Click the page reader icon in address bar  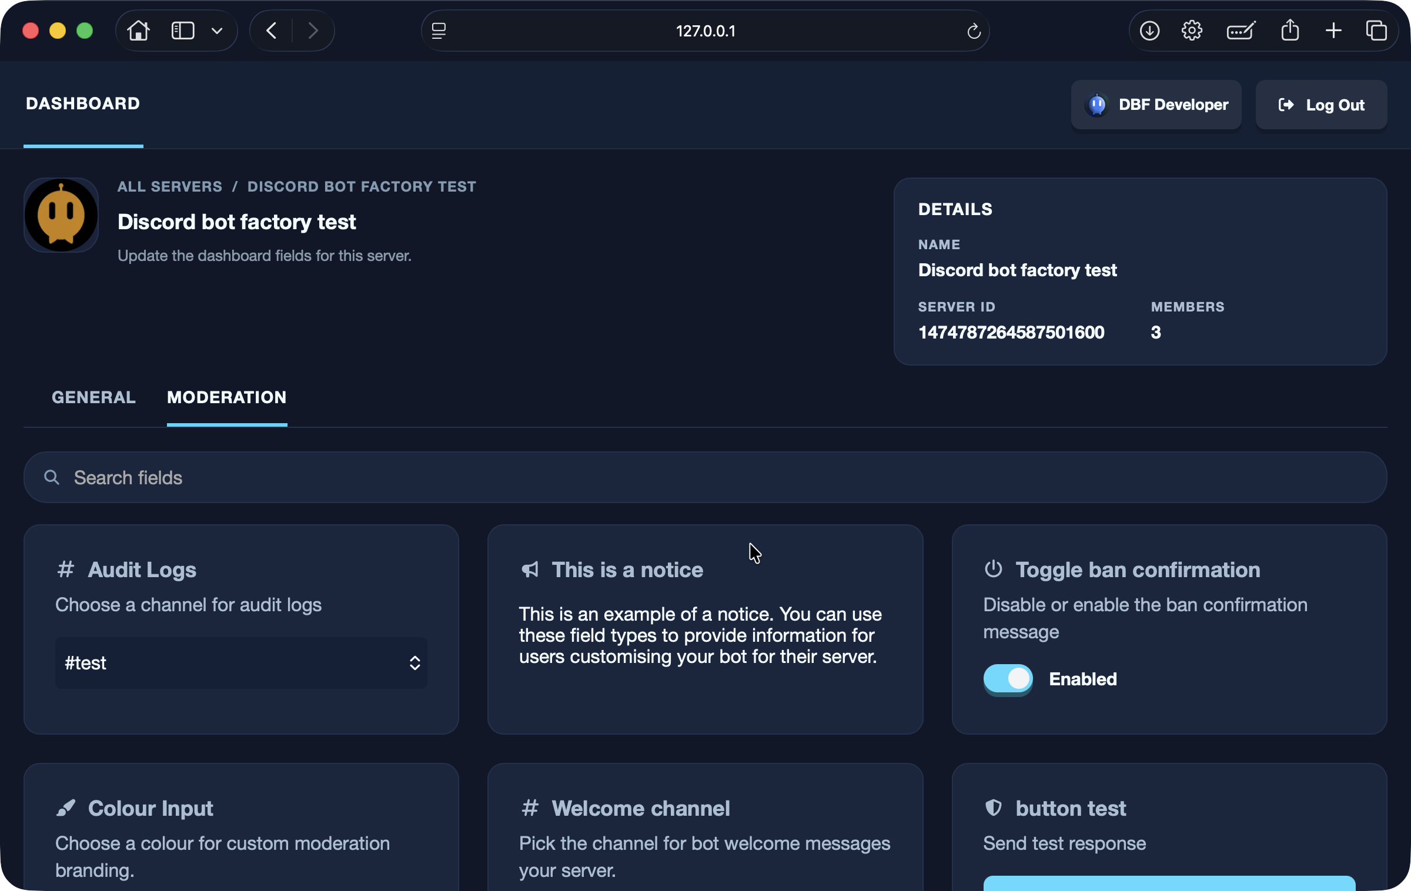tap(439, 31)
